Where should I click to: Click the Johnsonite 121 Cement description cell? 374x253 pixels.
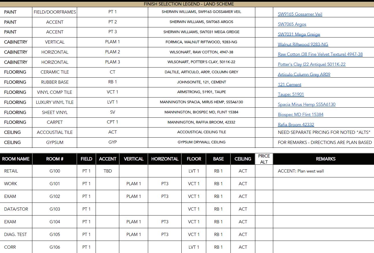point(201,82)
